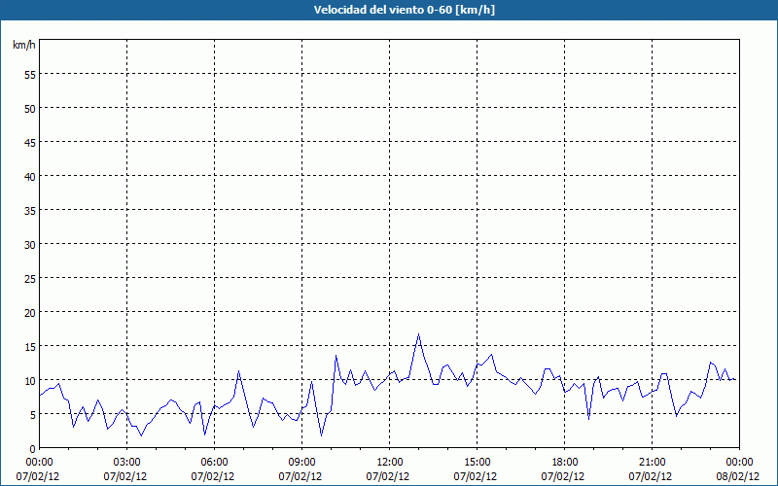Click the 18:00 time label
The image size is (778, 486).
click(565, 463)
